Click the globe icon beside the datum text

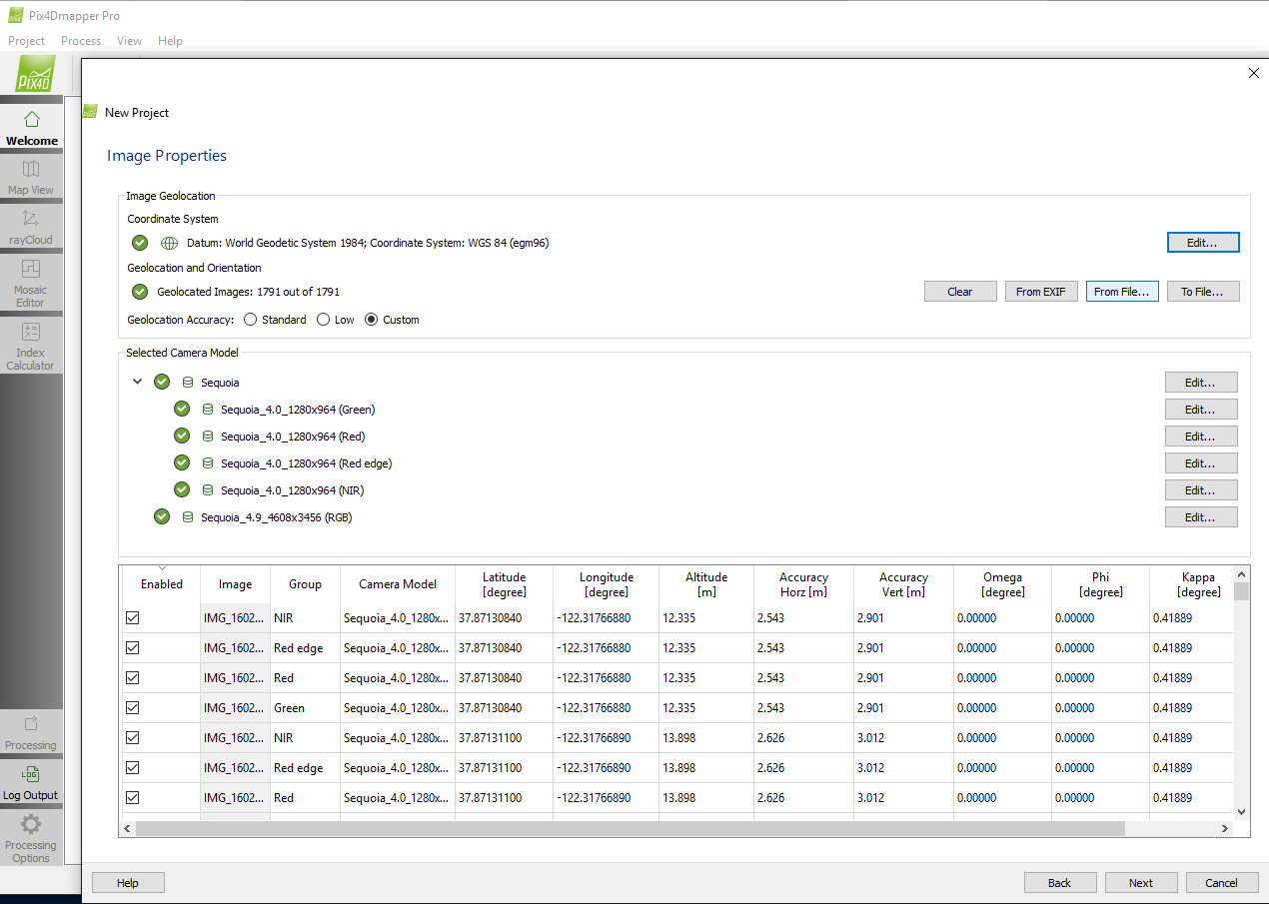click(170, 243)
